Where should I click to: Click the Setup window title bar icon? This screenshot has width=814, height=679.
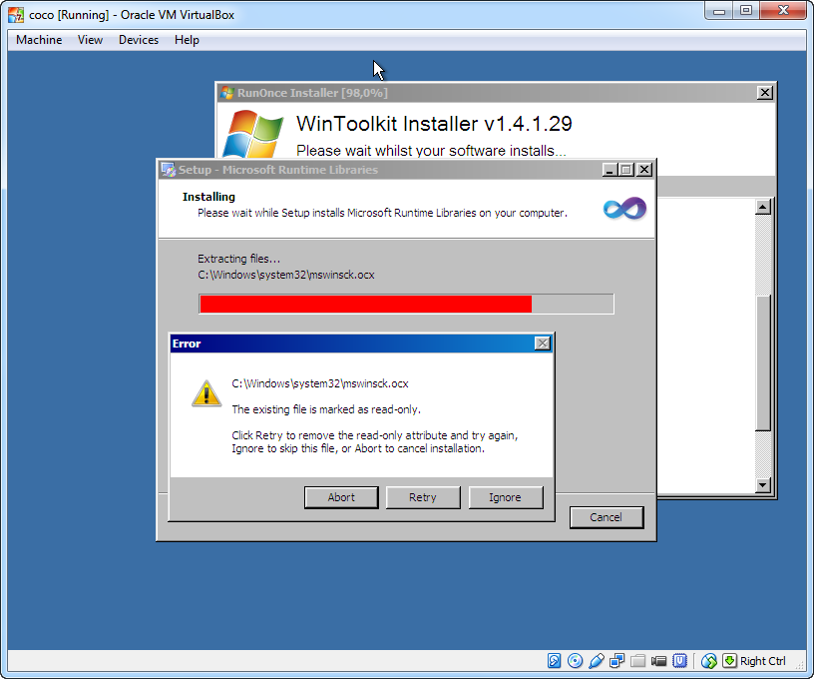[x=168, y=170]
